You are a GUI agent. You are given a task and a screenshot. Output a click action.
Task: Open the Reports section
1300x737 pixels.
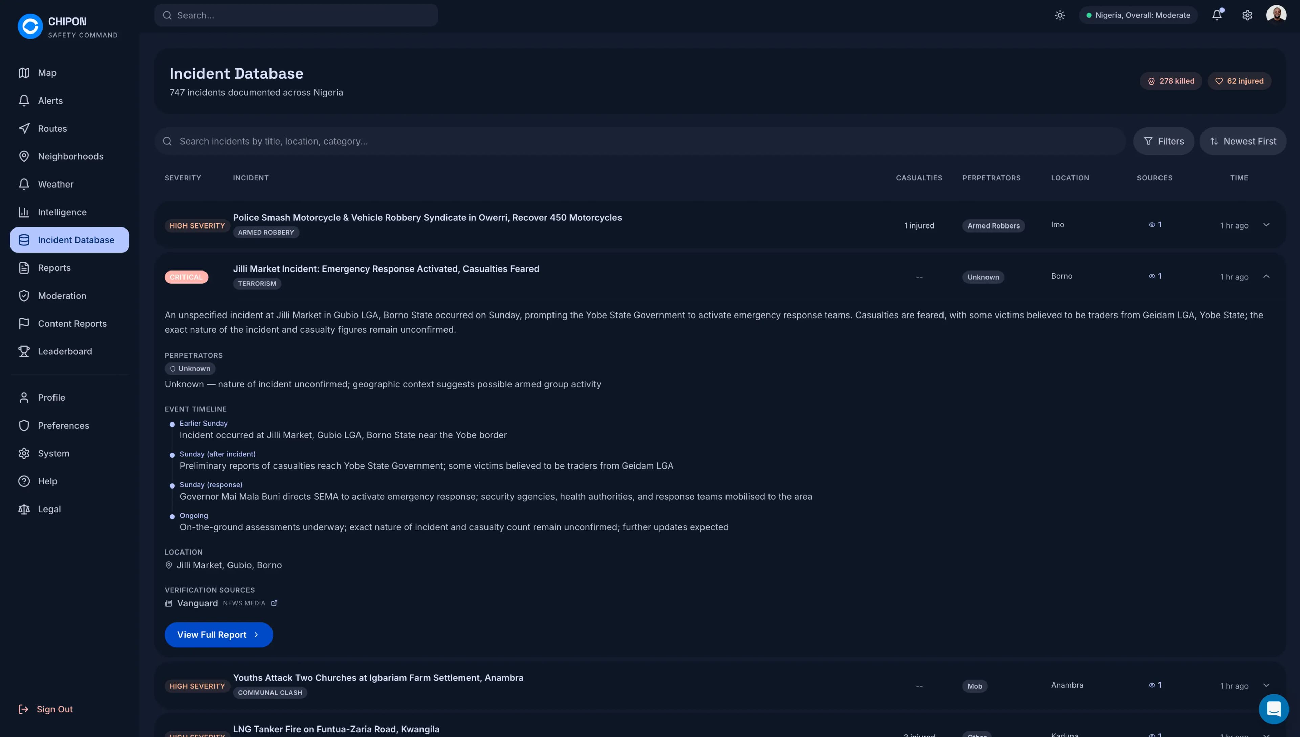pyautogui.click(x=53, y=268)
